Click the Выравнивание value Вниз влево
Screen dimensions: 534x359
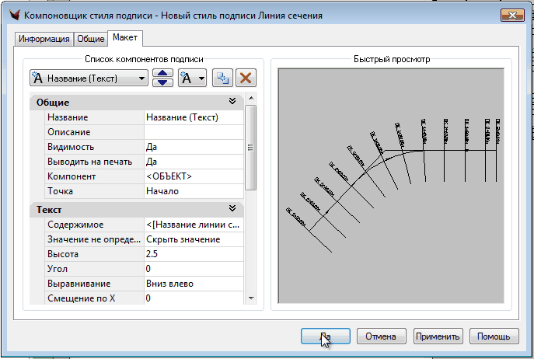coord(193,284)
